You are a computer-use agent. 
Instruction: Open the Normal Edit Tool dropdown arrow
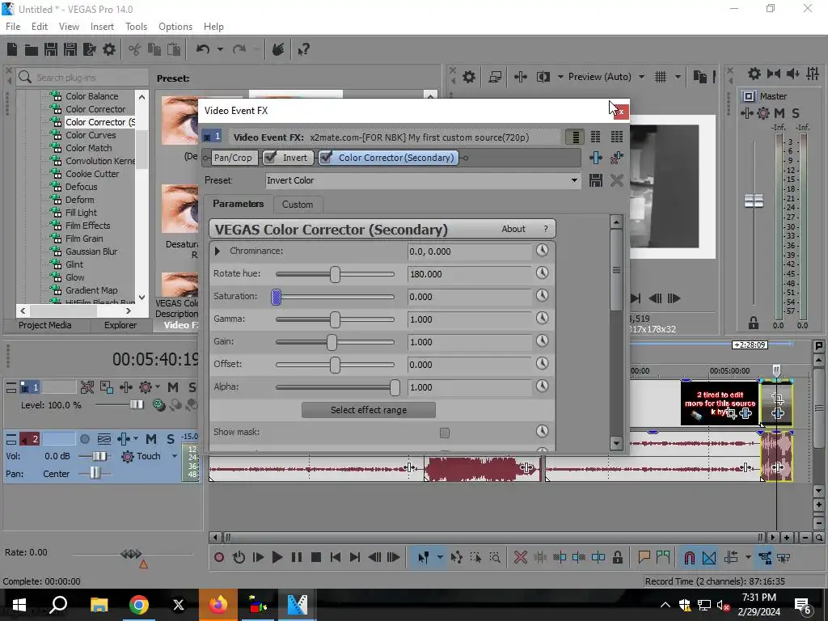tap(439, 557)
